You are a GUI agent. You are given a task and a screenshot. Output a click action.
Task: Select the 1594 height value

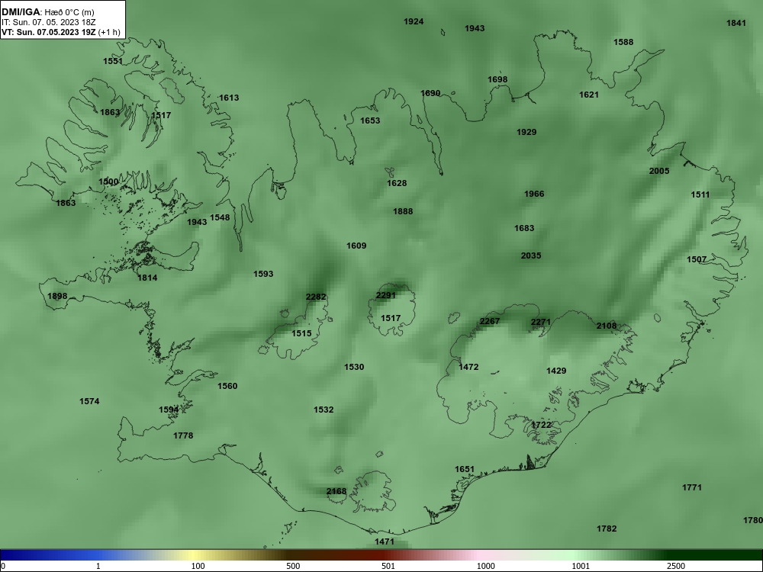coord(169,410)
